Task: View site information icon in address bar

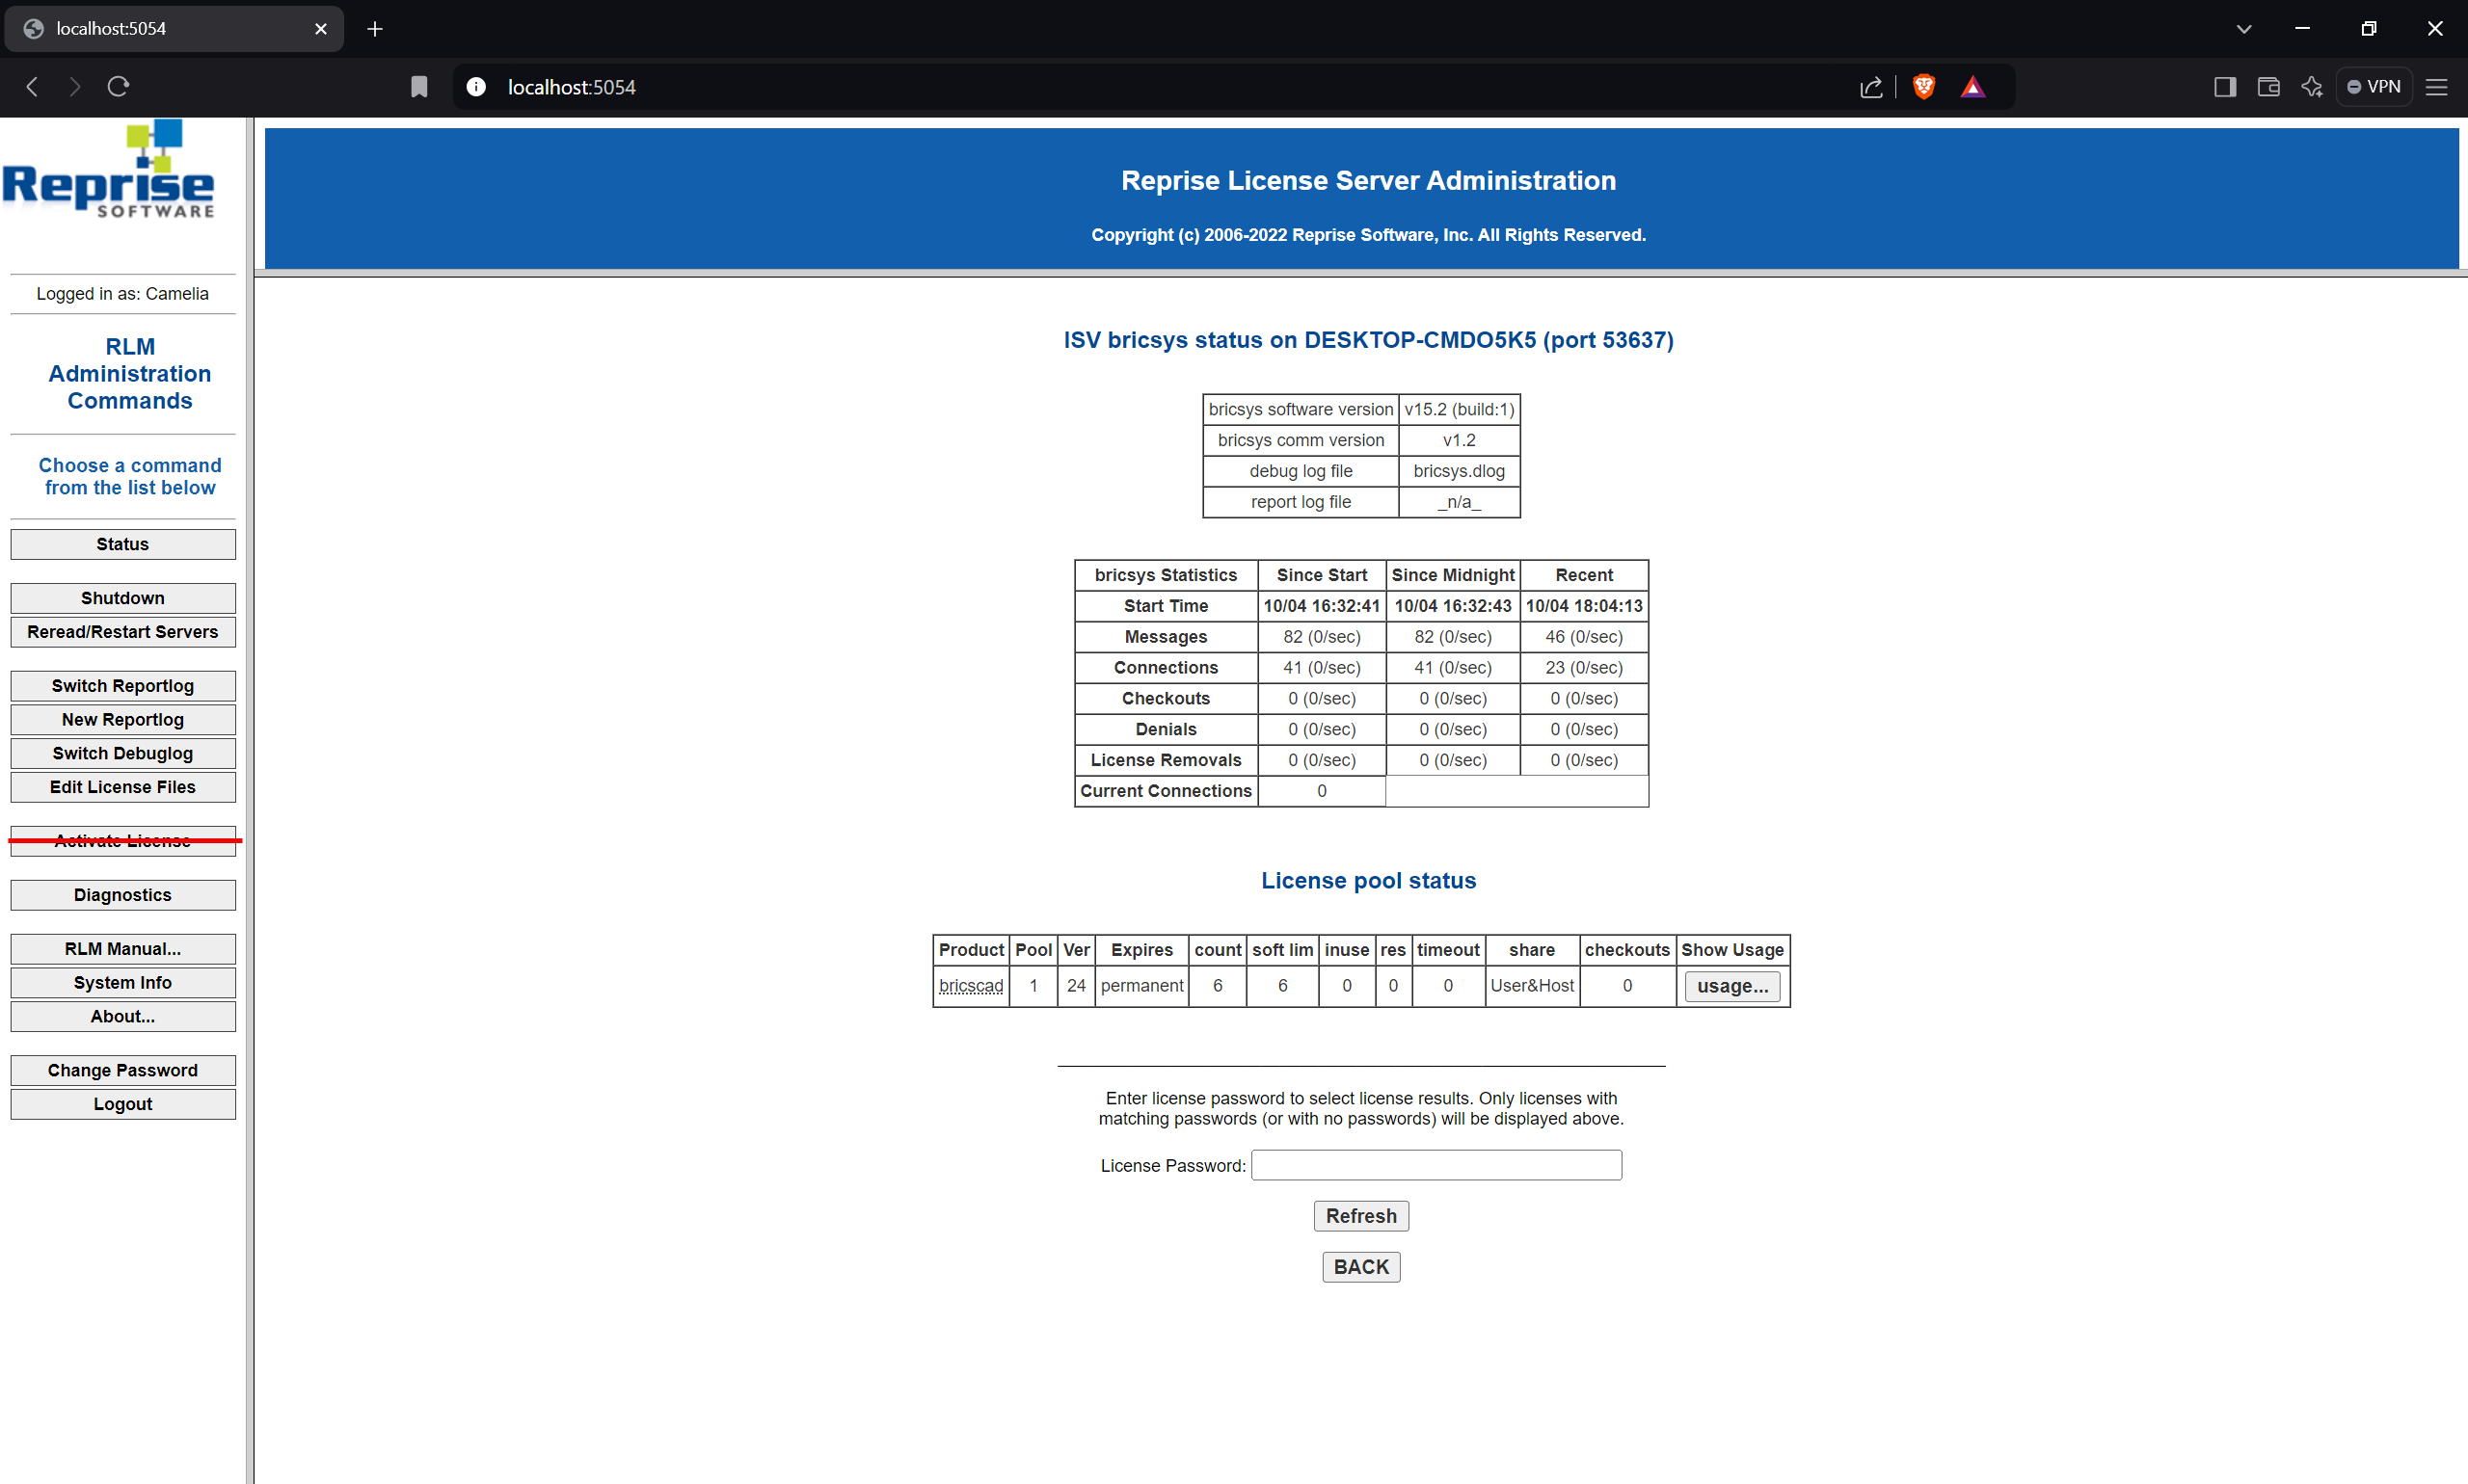Action: pyautogui.click(x=476, y=87)
